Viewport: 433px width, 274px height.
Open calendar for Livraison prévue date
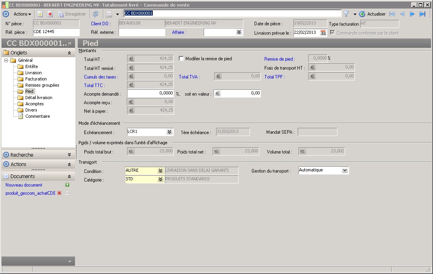pyautogui.click(x=323, y=33)
